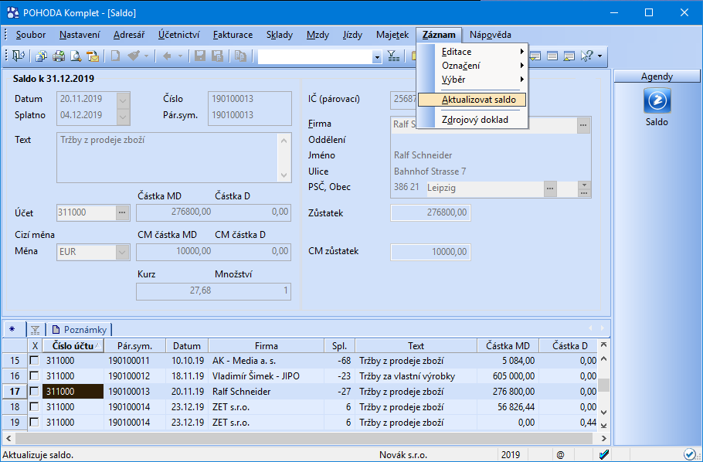Click the POHODA app logo in title bar

tap(12, 12)
